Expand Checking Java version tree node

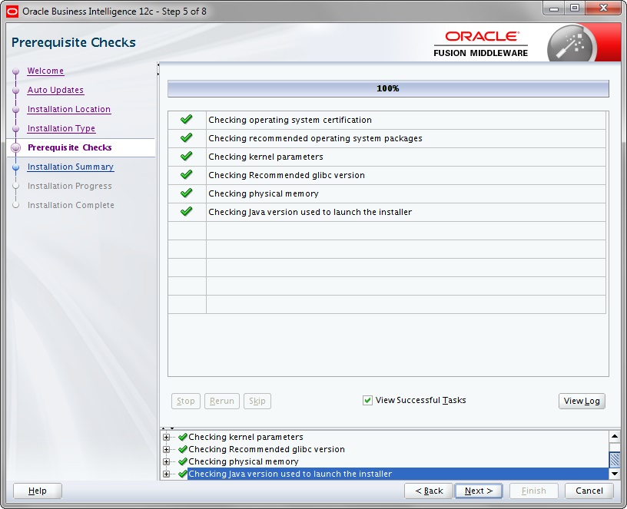pyautogui.click(x=166, y=474)
